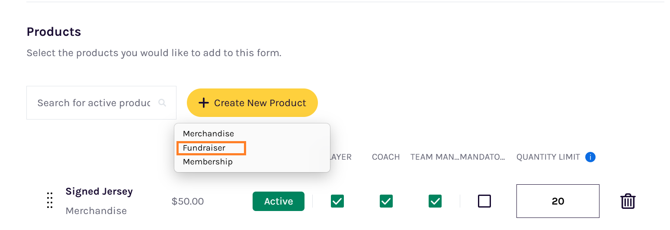Click the quantity limit info icon
This screenshot has height=230, width=670.
(590, 157)
